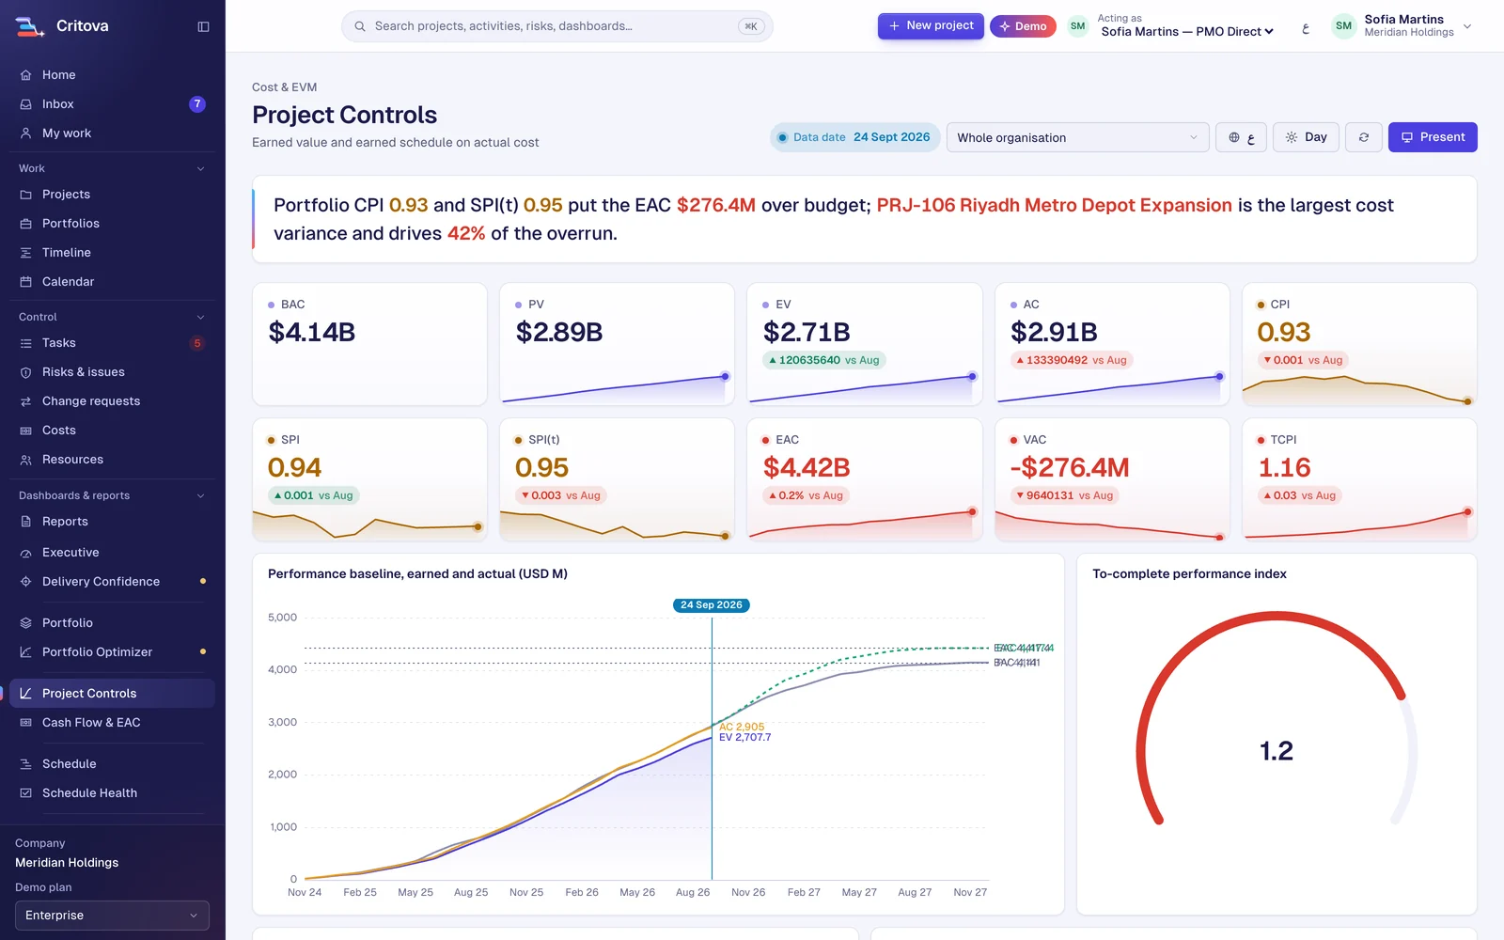Click the Project Controls chart icon
Screen dimensions: 1504x940
point(26,694)
